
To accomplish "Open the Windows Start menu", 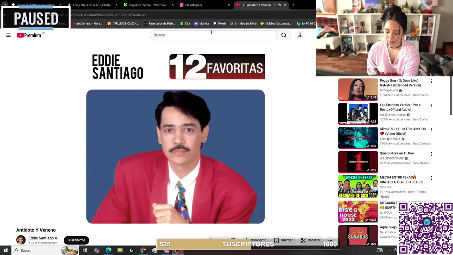I will (6, 250).
